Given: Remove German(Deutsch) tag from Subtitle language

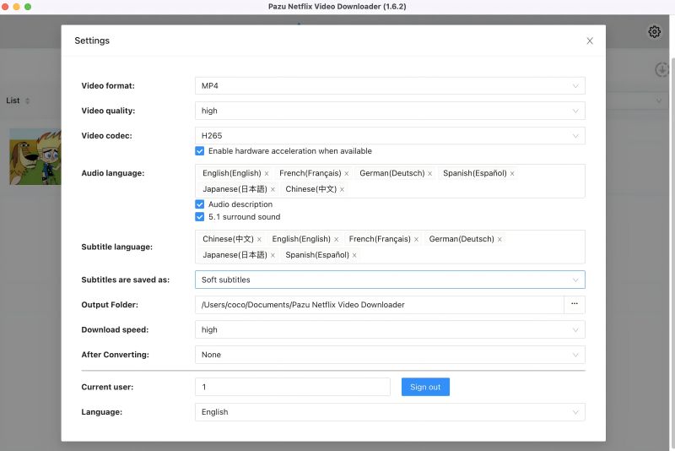Looking at the screenshot, I should tap(499, 240).
